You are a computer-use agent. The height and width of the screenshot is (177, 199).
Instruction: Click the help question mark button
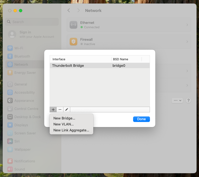pos(188,100)
